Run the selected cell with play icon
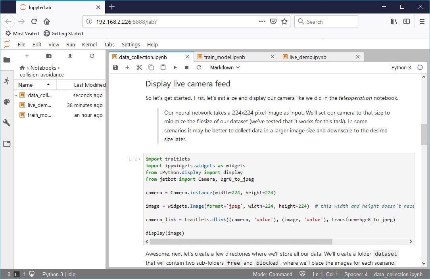Screen dimensions: 430x279 [175, 67]
